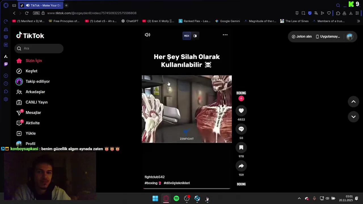Open the Windows Start menu

point(155,198)
